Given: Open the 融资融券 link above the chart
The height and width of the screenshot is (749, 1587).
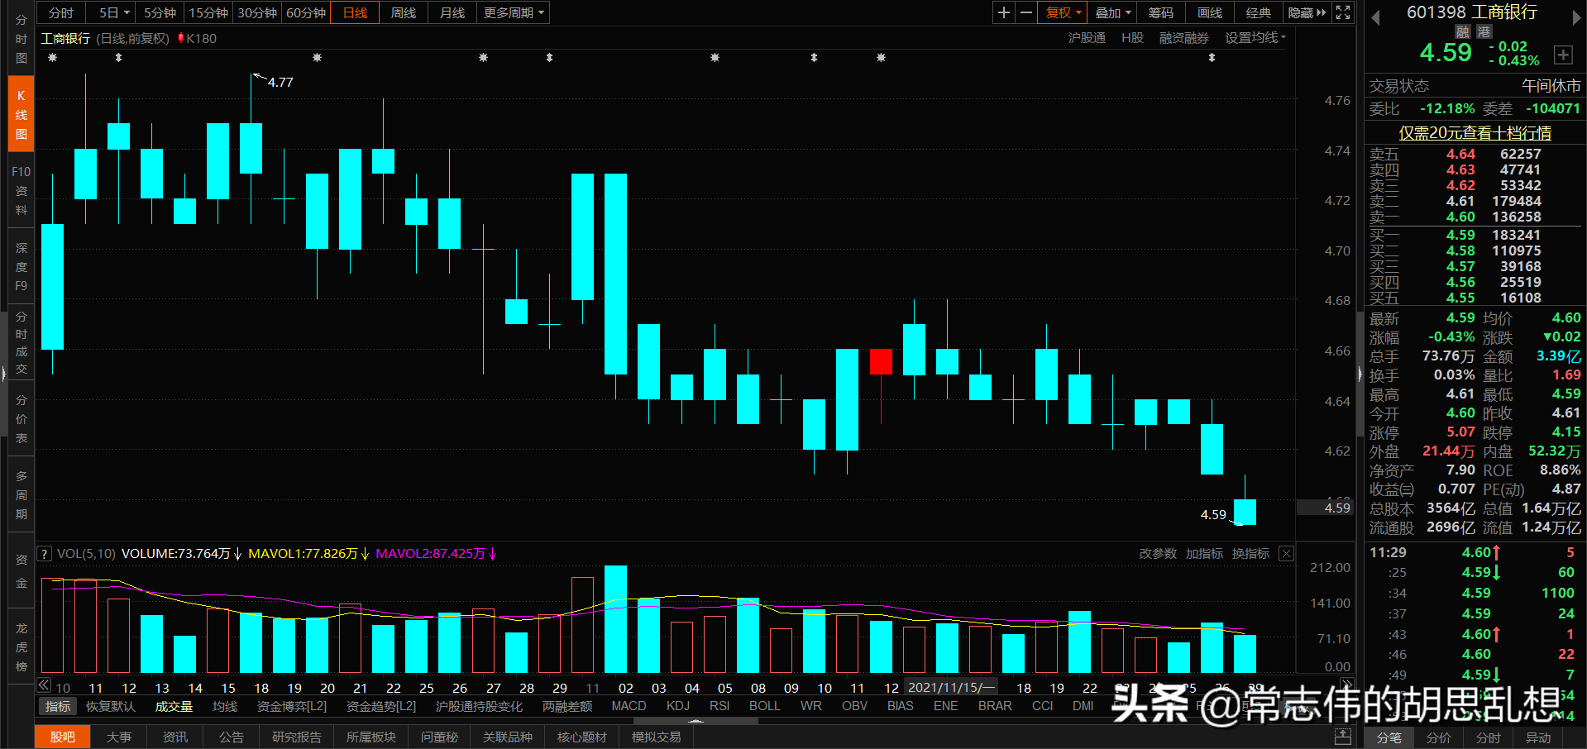Looking at the screenshot, I should (1183, 37).
